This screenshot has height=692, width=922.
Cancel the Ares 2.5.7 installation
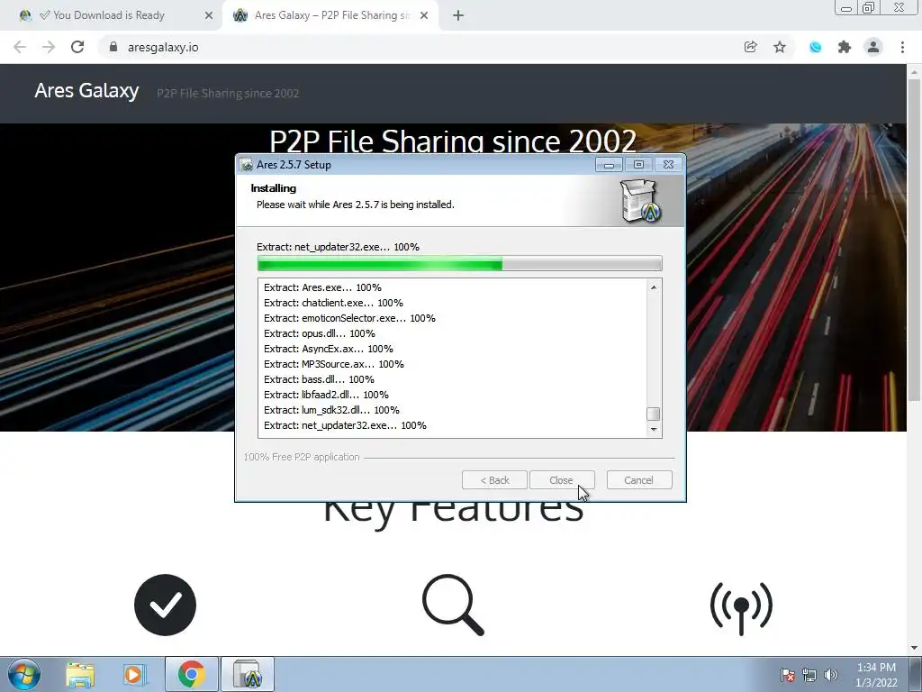click(639, 480)
